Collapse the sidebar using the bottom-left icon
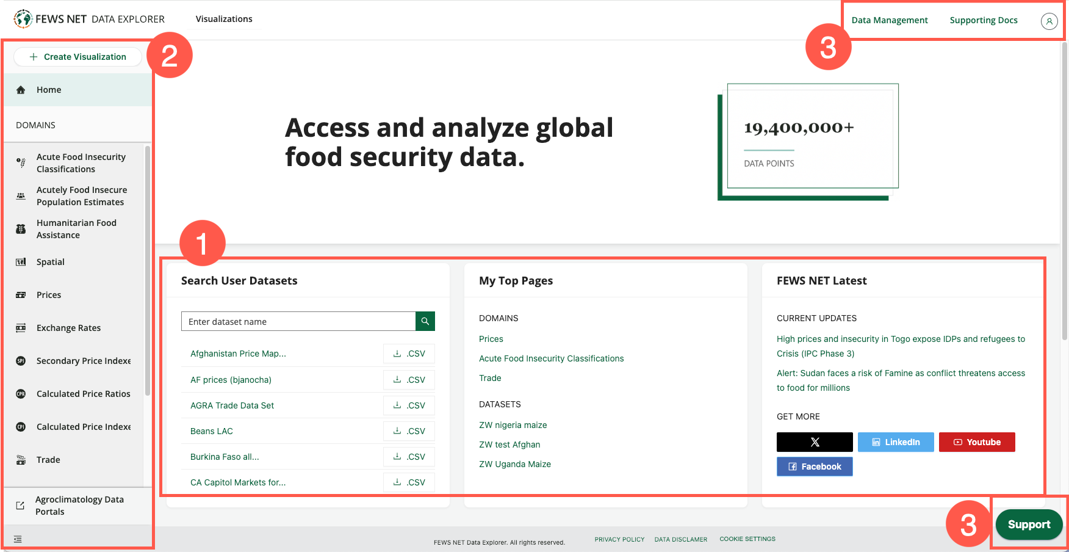 (x=18, y=539)
